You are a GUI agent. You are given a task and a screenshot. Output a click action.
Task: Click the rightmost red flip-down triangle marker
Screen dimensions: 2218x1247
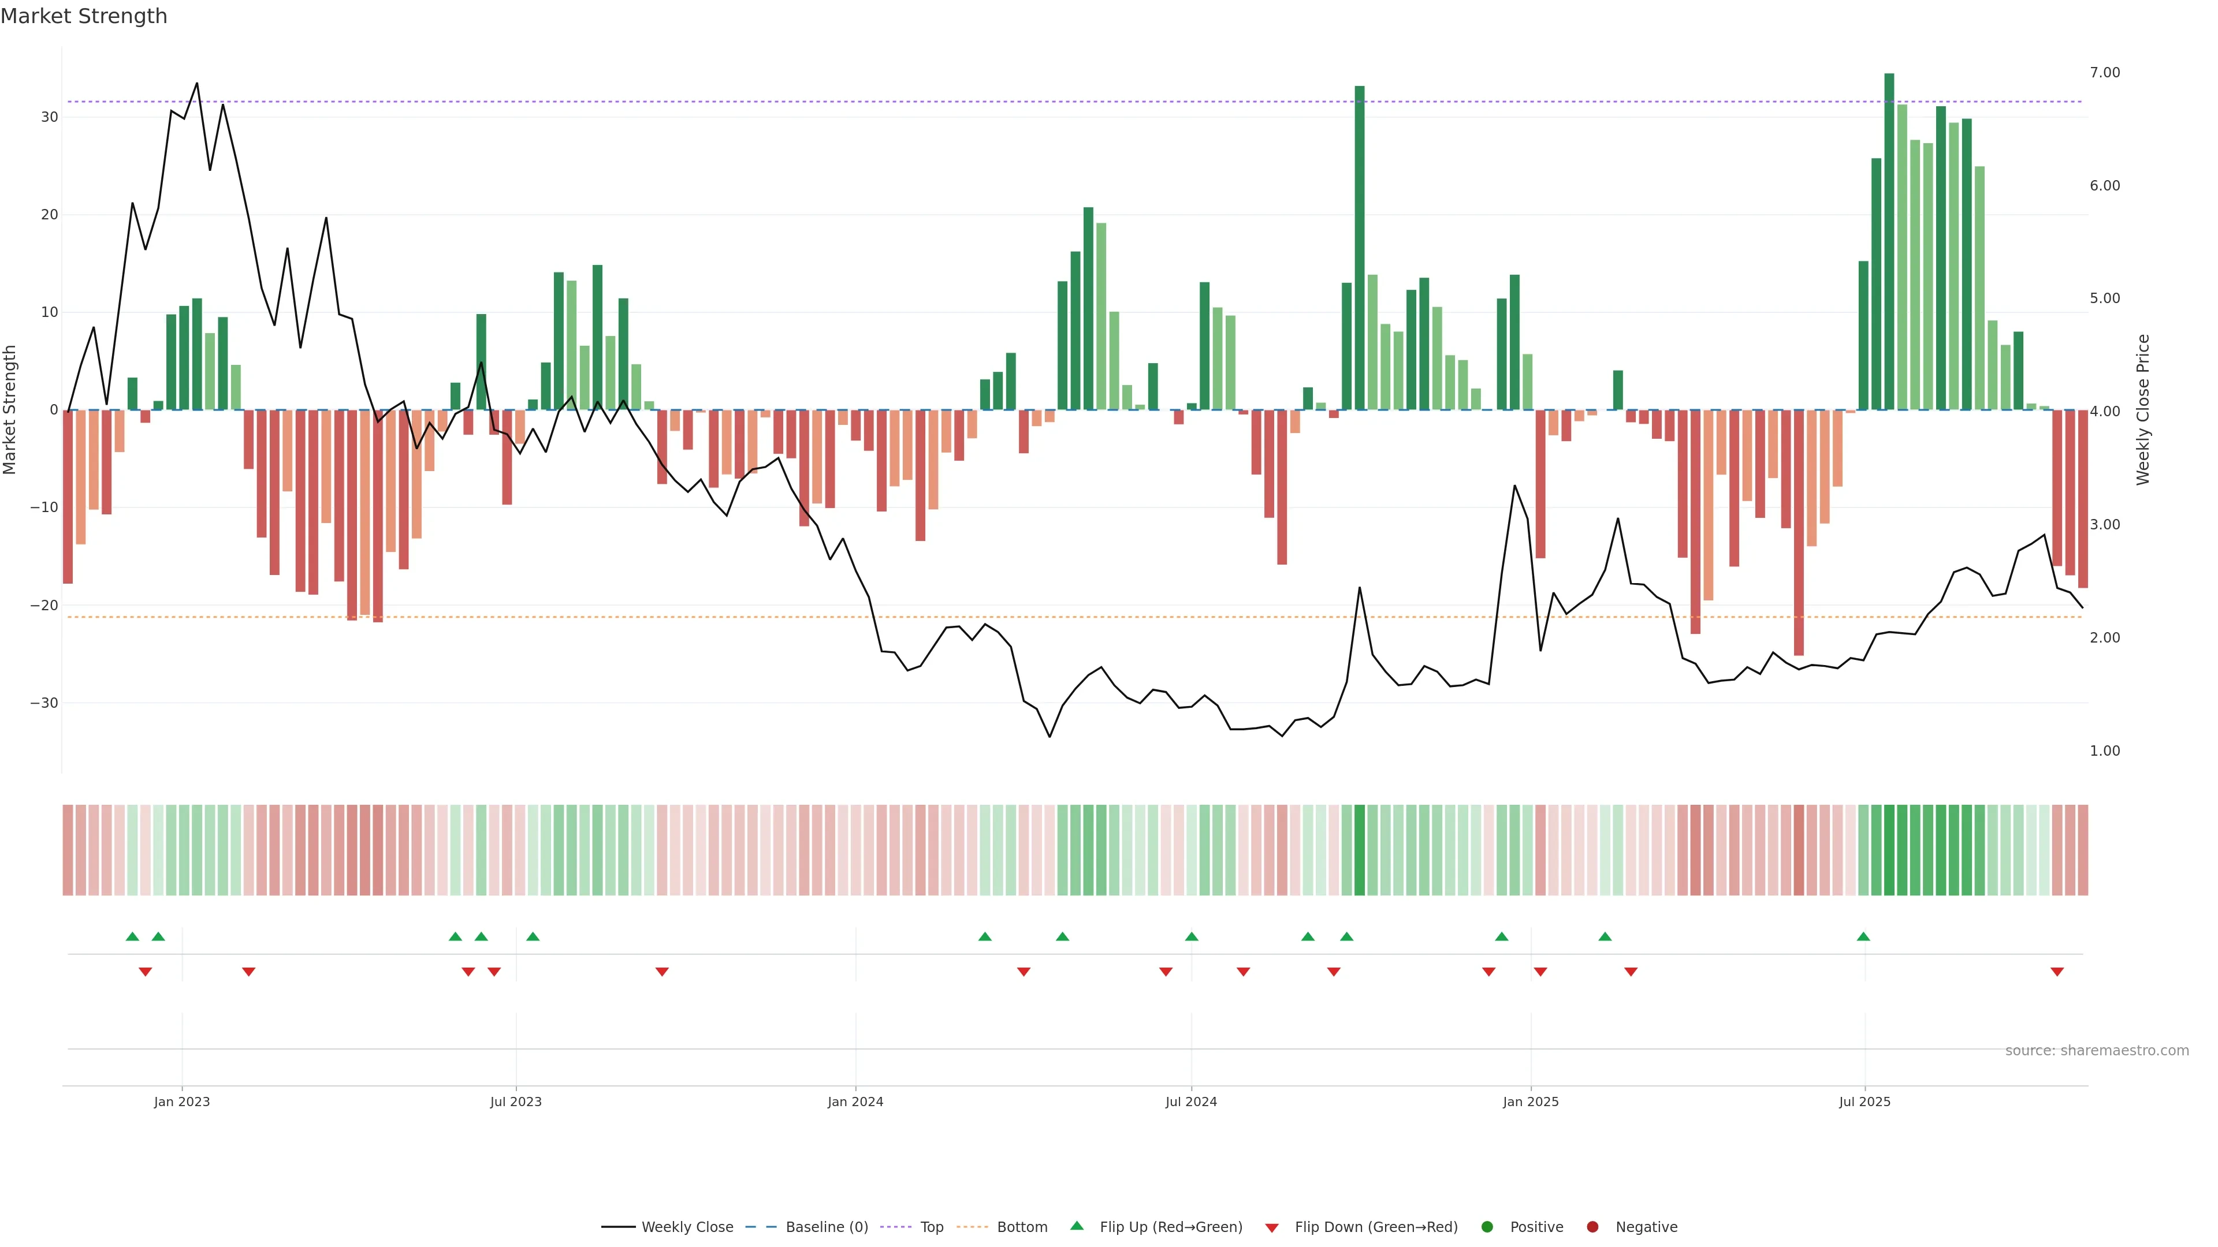2057,972
